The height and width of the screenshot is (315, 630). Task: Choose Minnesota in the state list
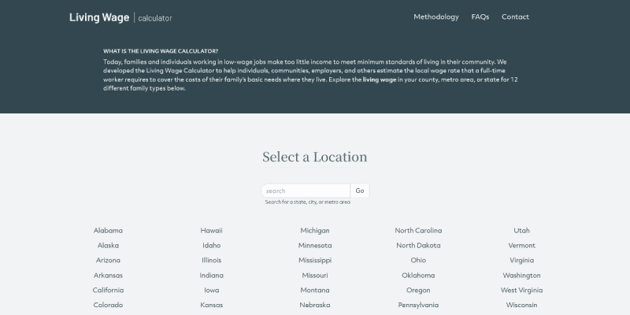pos(315,246)
